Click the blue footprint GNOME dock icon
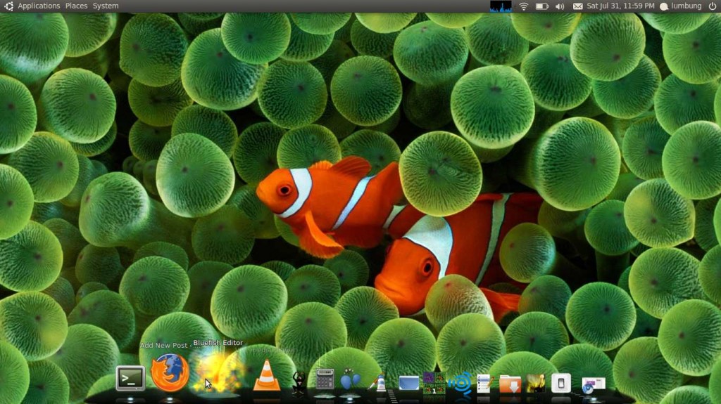The image size is (721, 404). [x=351, y=381]
